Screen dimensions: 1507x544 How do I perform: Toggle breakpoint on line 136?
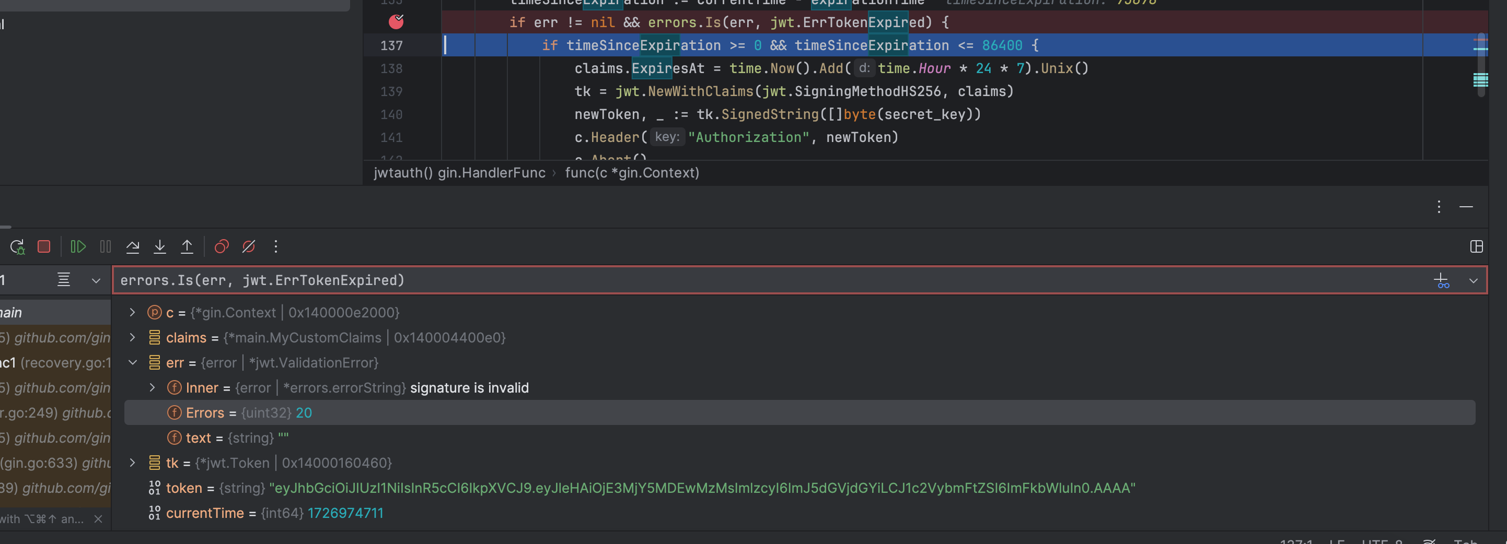click(396, 21)
